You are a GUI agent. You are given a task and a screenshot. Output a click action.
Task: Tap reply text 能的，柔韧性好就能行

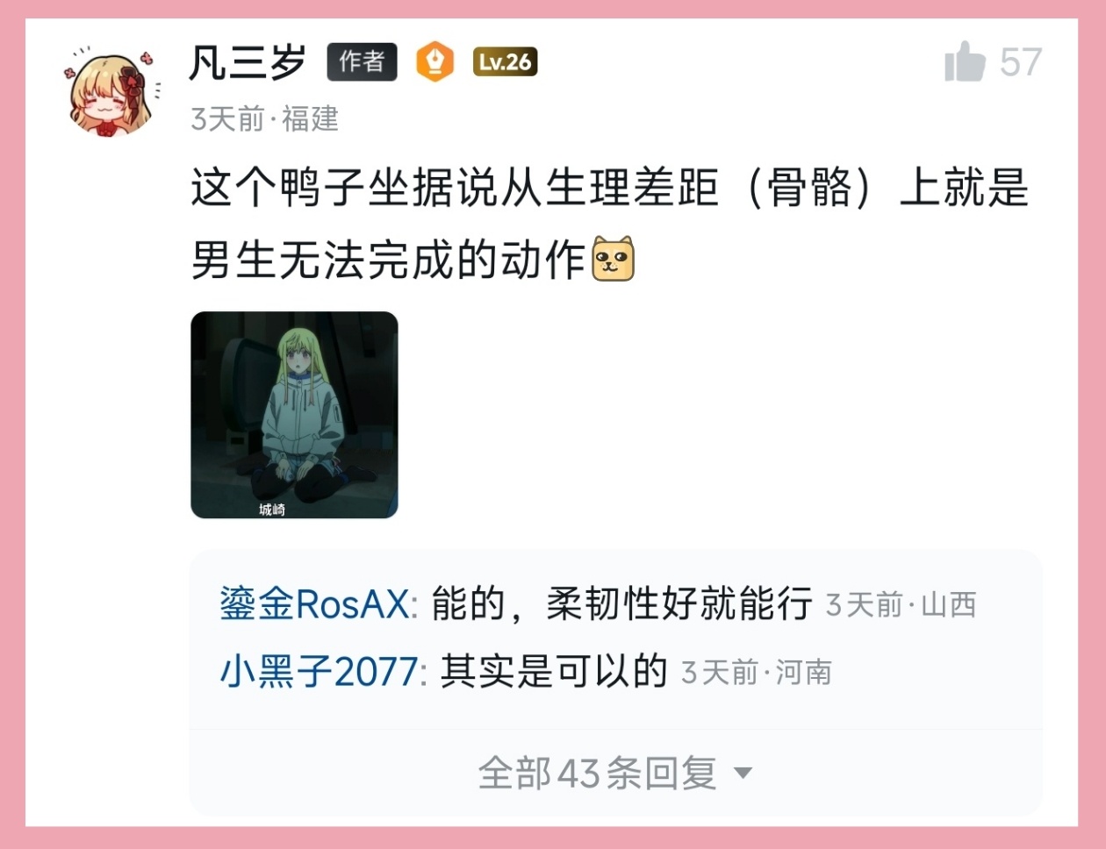(621, 605)
